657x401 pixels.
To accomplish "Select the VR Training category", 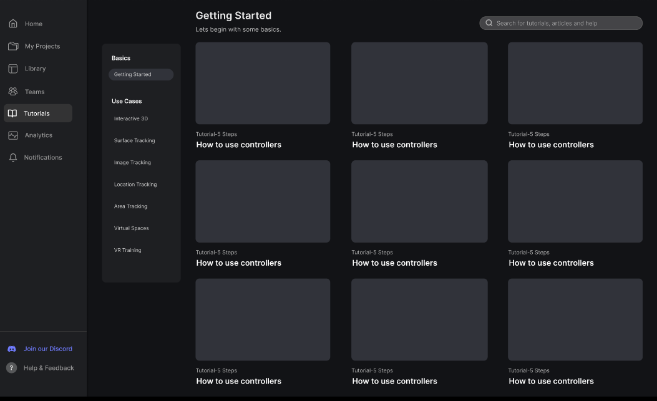I will pyautogui.click(x=127, y=250).
